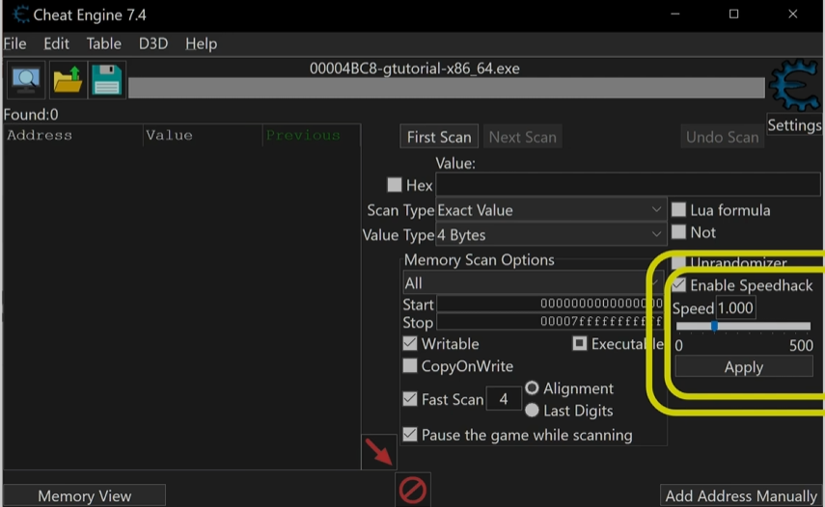
Task: Open the Memory View window
Action: point(84,496)
